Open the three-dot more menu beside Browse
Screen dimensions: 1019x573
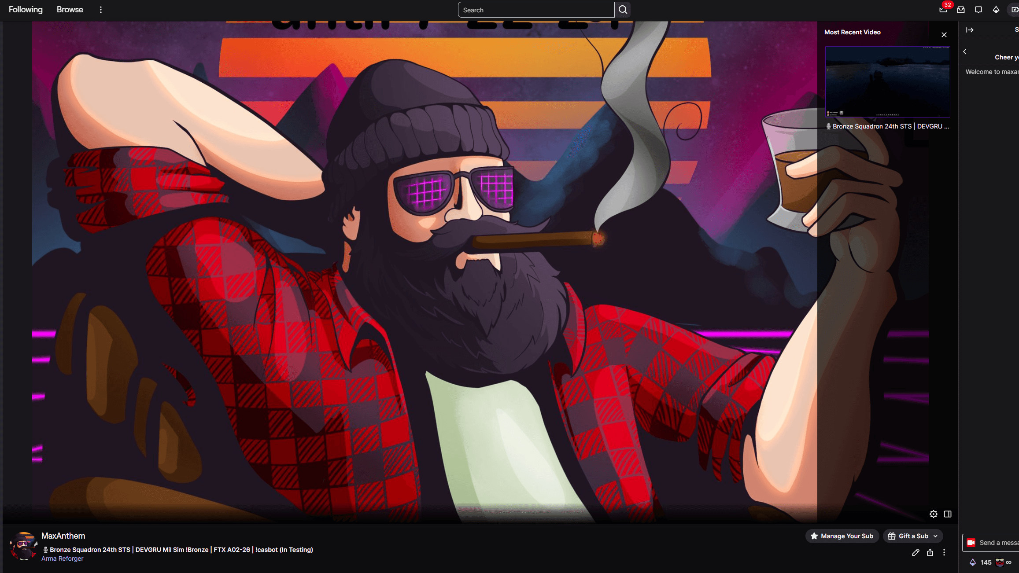[x=101, y=10]
